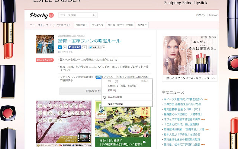Open news 品川祐、松本にブチ切れた過去
The width and height of the screenshot is (238, 149).
182,145
